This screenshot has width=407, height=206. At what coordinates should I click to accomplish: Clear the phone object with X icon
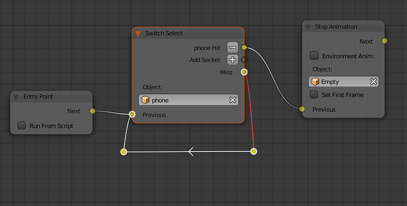pos(232,100)
